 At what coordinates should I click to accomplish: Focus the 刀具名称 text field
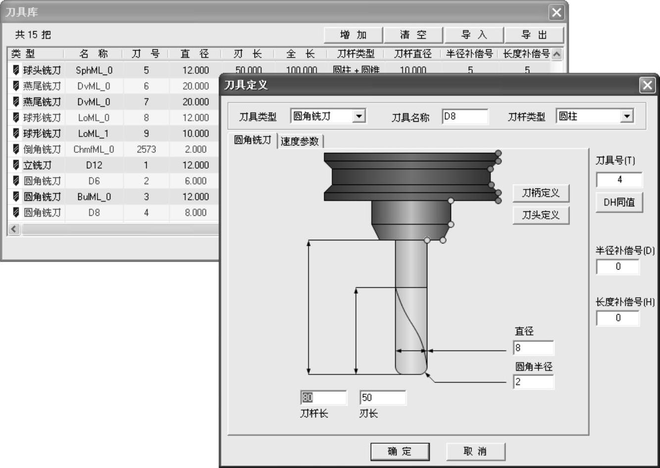tap(464, 117)
